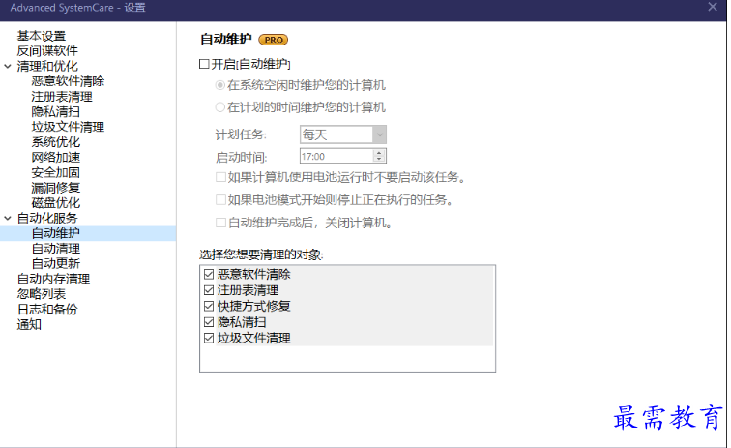Select the 清理和优化 category label

47,66
